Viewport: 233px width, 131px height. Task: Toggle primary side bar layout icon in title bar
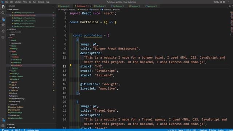(216, 2)
